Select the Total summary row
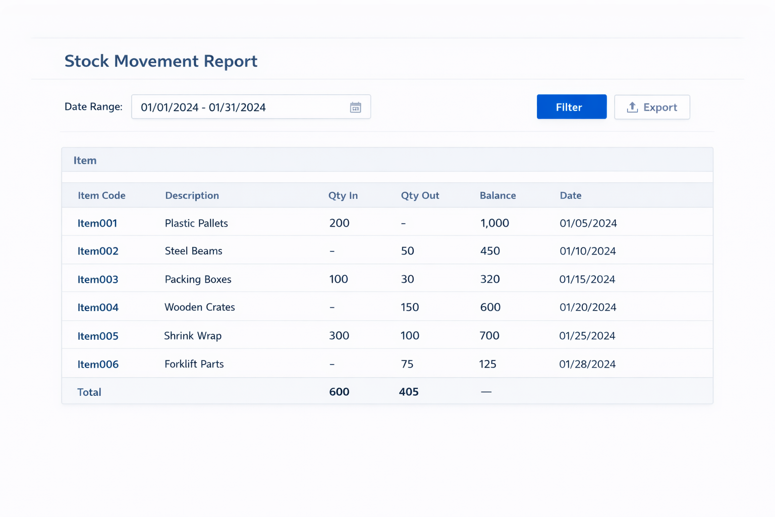775x517 pixels. click(89, 392)
